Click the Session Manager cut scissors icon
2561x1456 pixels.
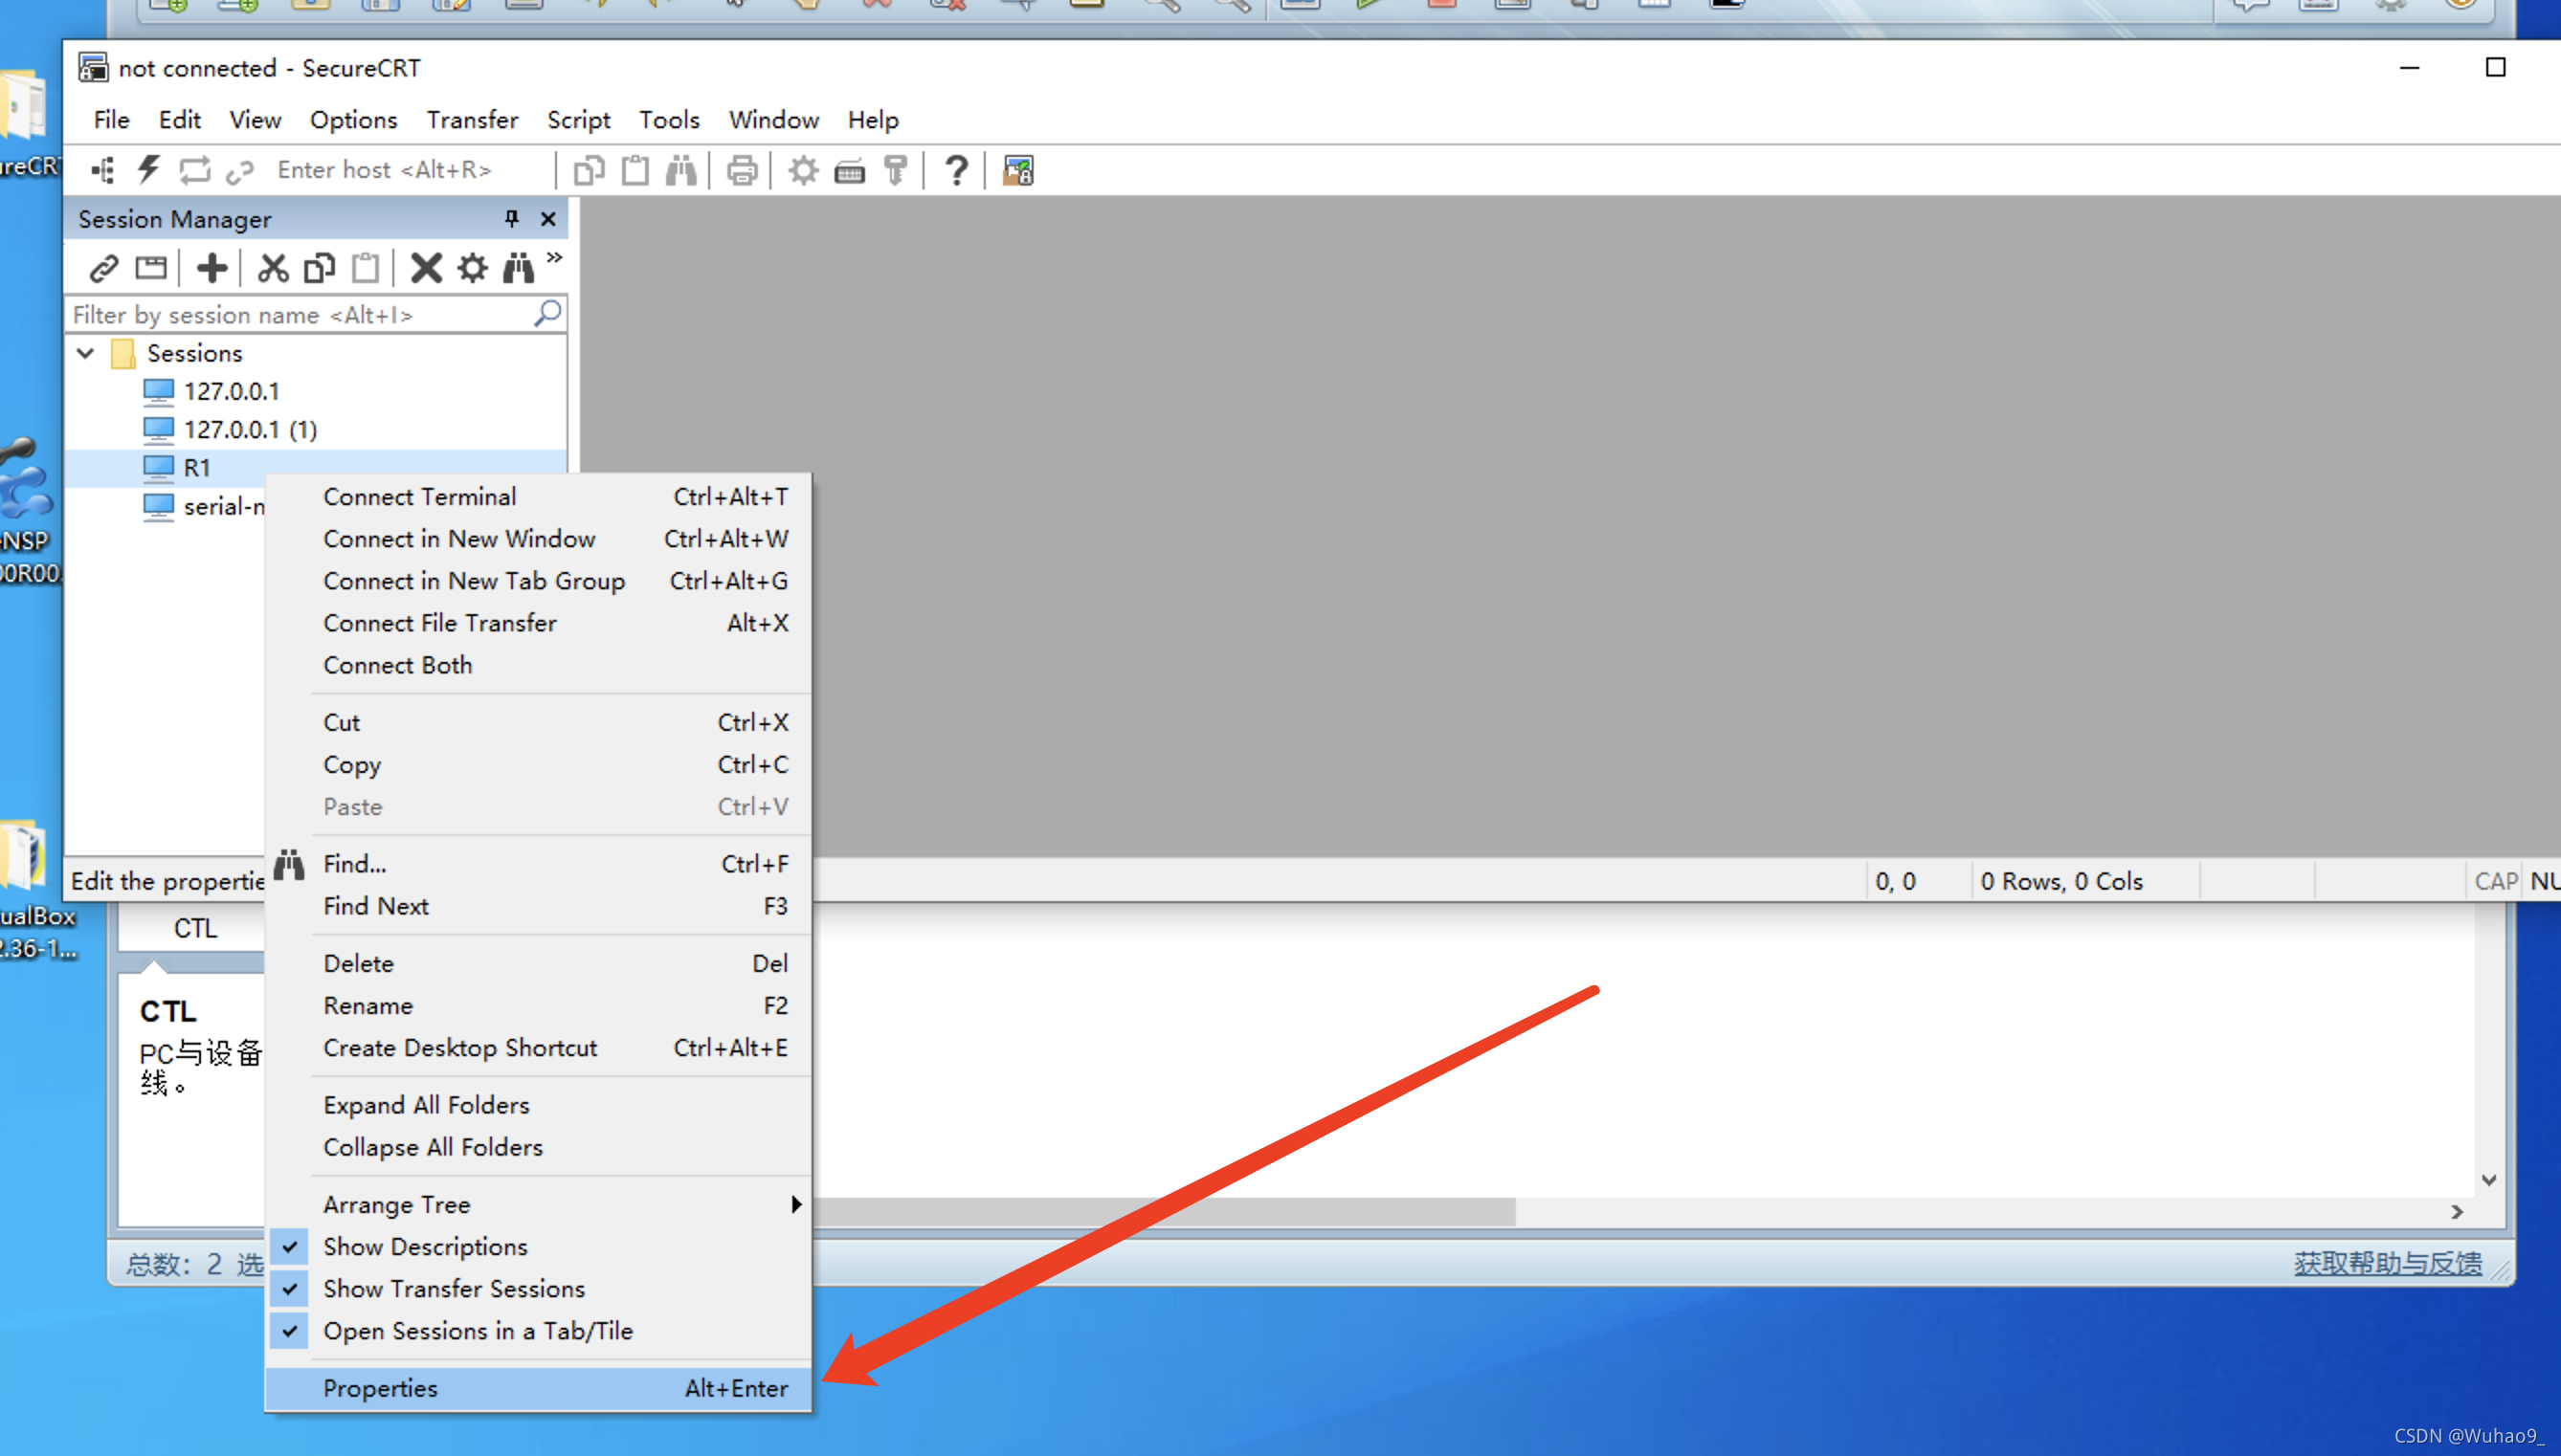click(x=272, y=268)
